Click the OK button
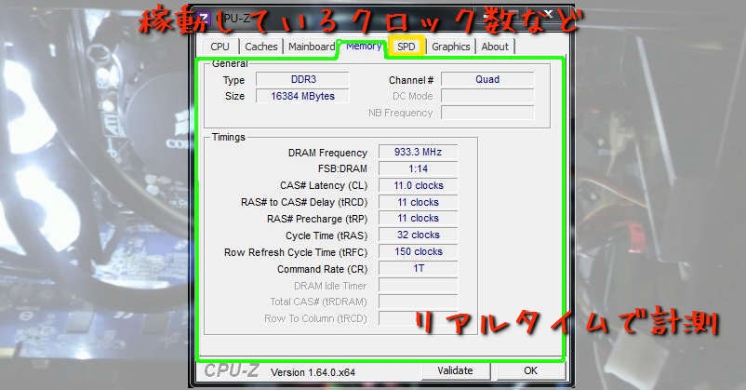The width and height of the screenshot is (746, 390). [530, 370]
